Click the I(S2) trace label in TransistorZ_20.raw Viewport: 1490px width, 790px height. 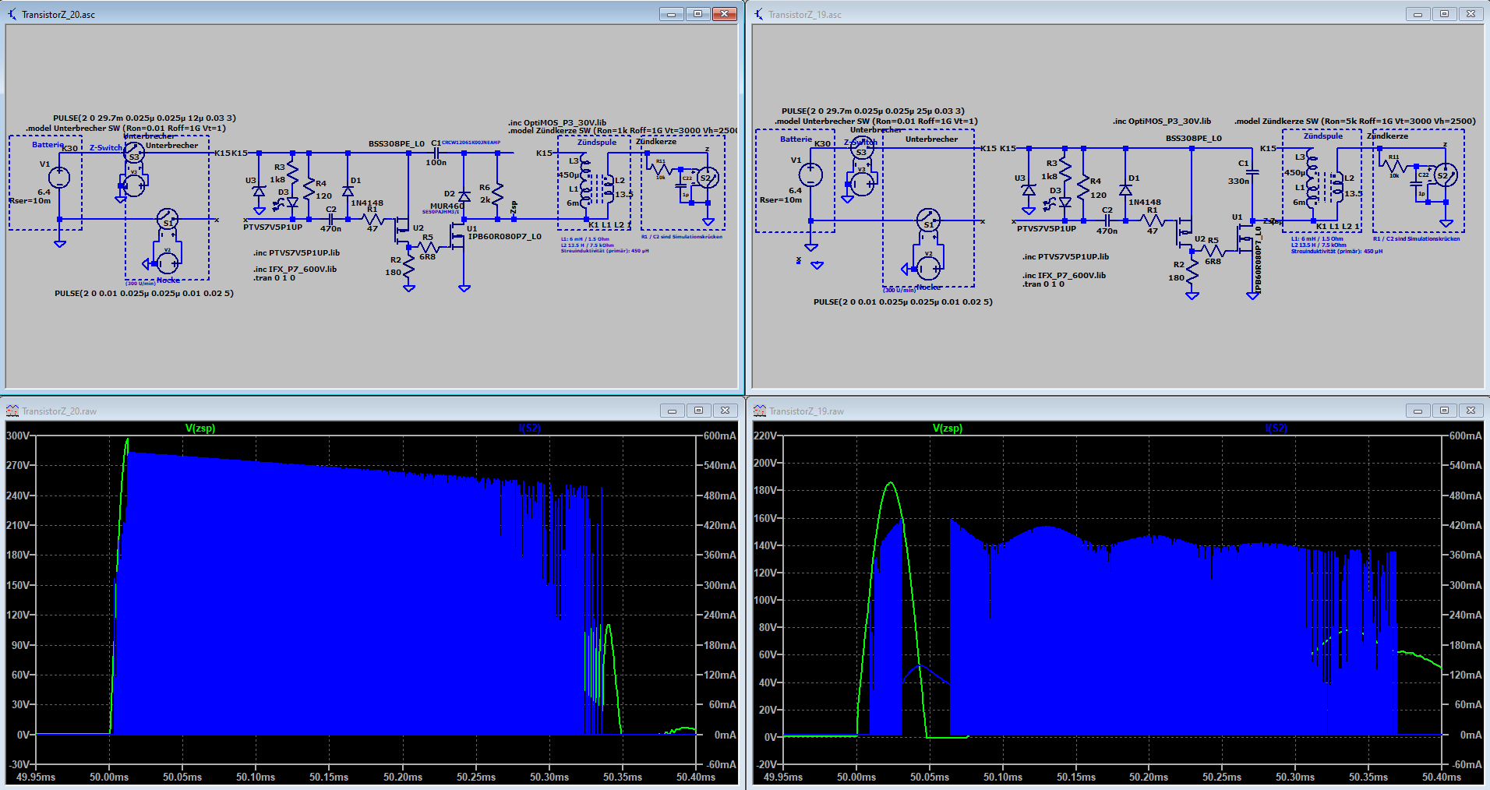pyautogui.click(x=529, y=428)
